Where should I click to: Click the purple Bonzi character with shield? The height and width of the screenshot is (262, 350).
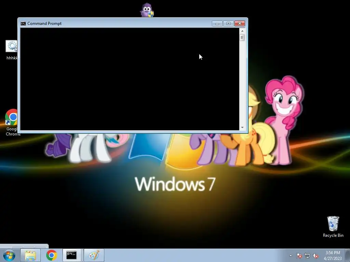(147, 10)
